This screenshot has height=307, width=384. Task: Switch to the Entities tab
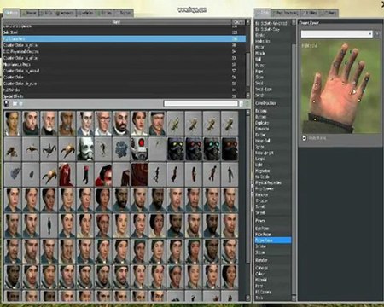[x=106, y=13]
